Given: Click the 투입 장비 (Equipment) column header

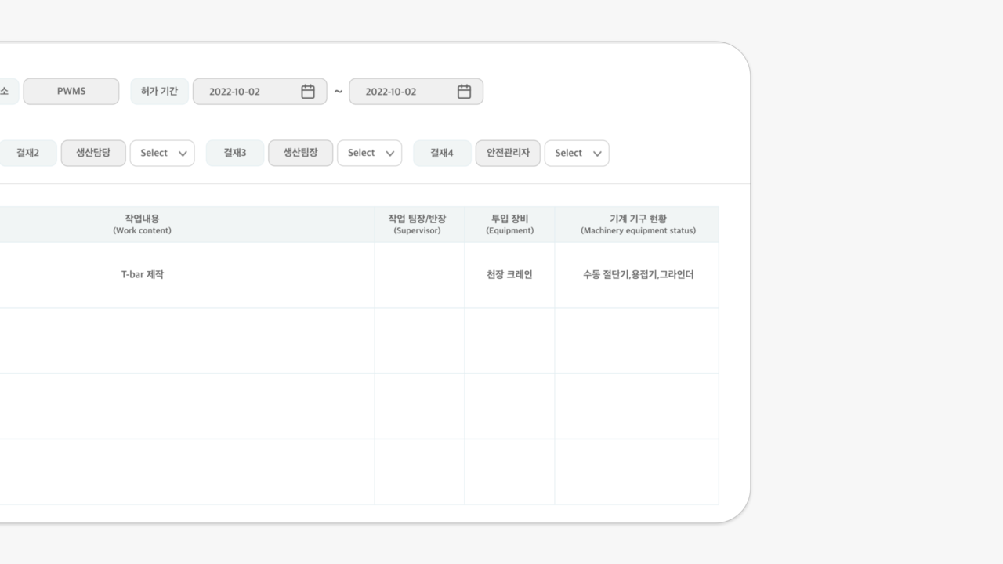Looking at the screenshot, I should click(509, 224).
